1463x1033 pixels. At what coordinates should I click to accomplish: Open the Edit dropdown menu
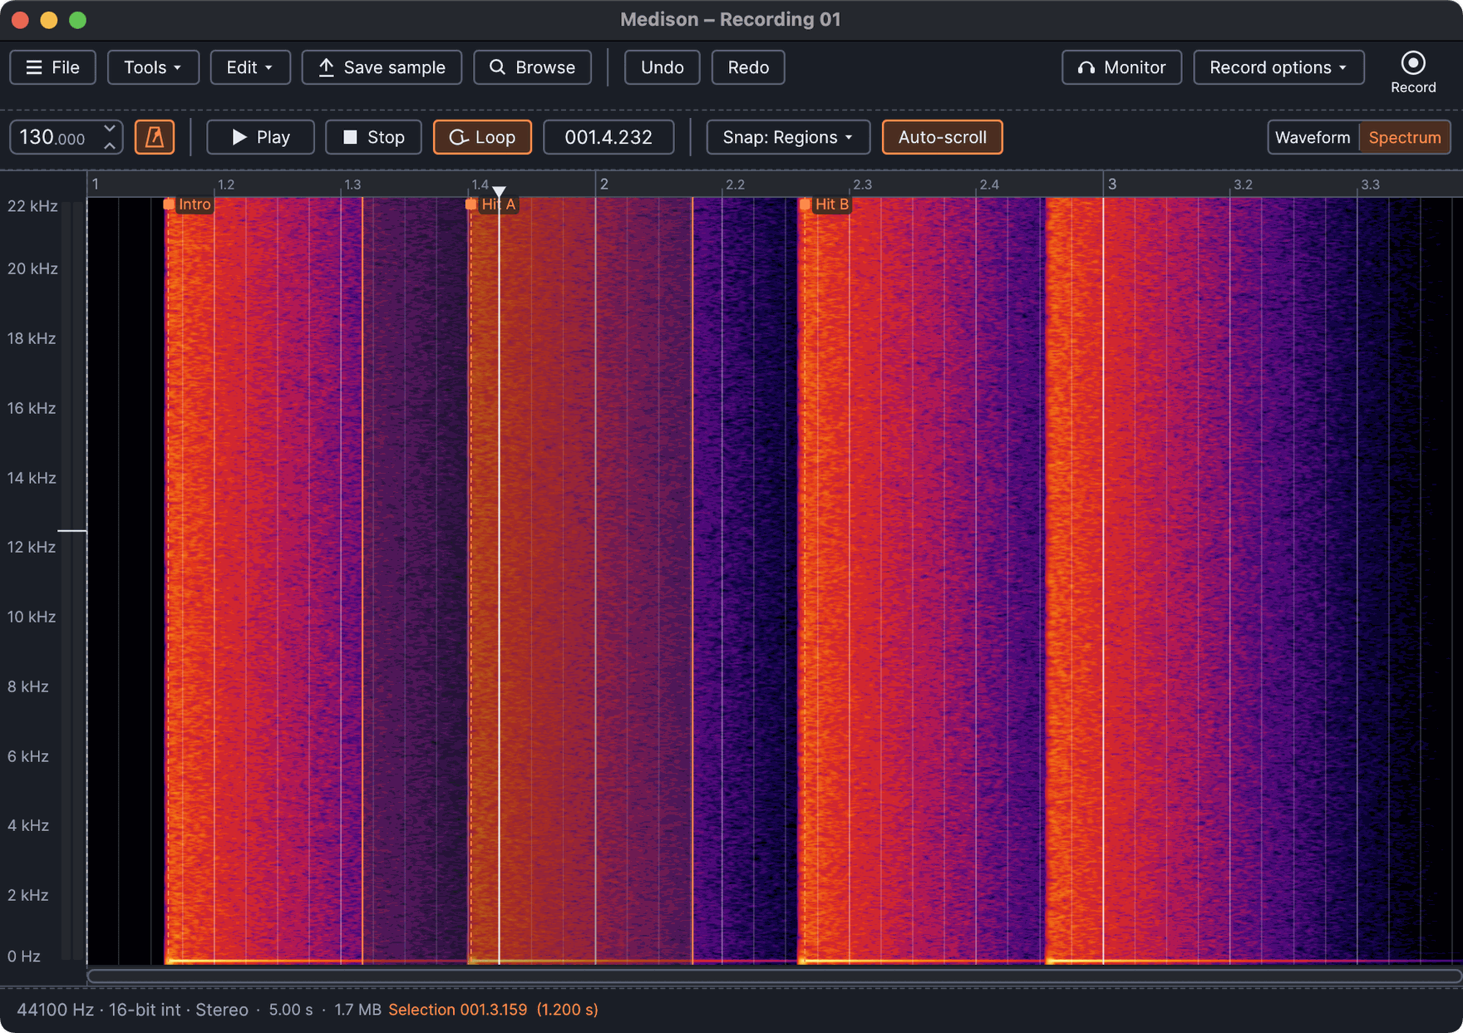click(250, 67)
